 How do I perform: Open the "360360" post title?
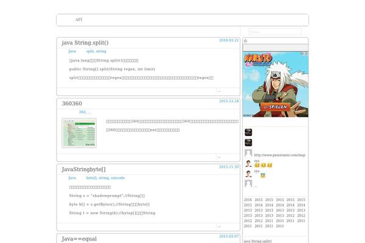(72, 104)
